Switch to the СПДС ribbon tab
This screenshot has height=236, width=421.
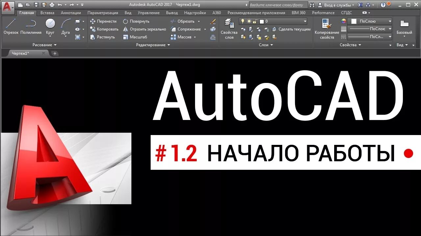tap(346, 13)
